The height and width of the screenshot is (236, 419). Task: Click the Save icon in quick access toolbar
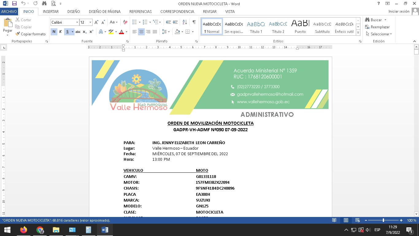point(14,4)
